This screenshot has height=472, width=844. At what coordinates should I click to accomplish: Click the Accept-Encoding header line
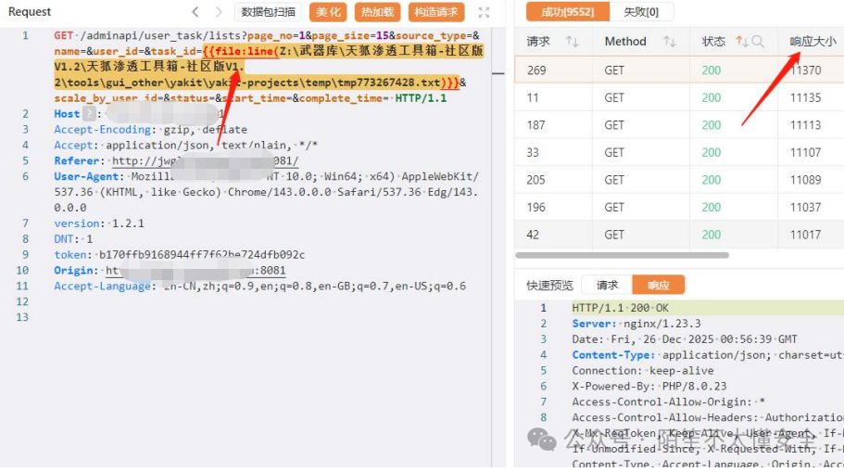[x=151, y=129]
